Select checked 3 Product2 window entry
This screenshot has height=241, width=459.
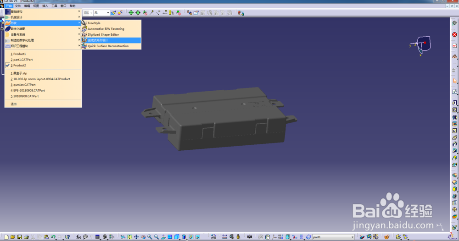43,66
